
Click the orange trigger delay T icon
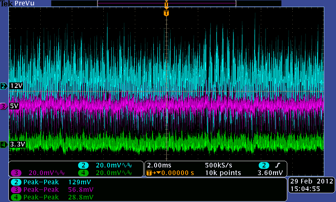(x=149, y=173)
